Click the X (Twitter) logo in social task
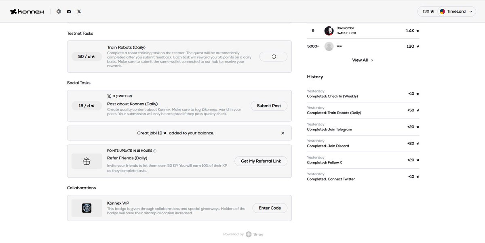 [109, 96]
